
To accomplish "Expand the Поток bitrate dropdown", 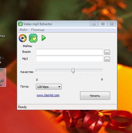I will click(49, 87).
